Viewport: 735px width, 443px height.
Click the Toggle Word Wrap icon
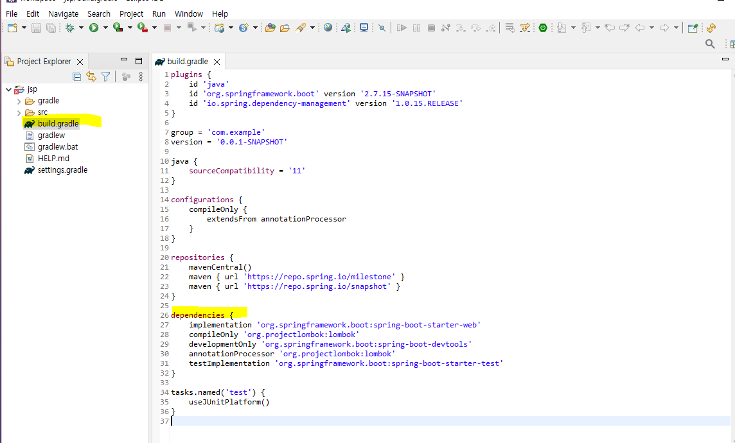510,28
